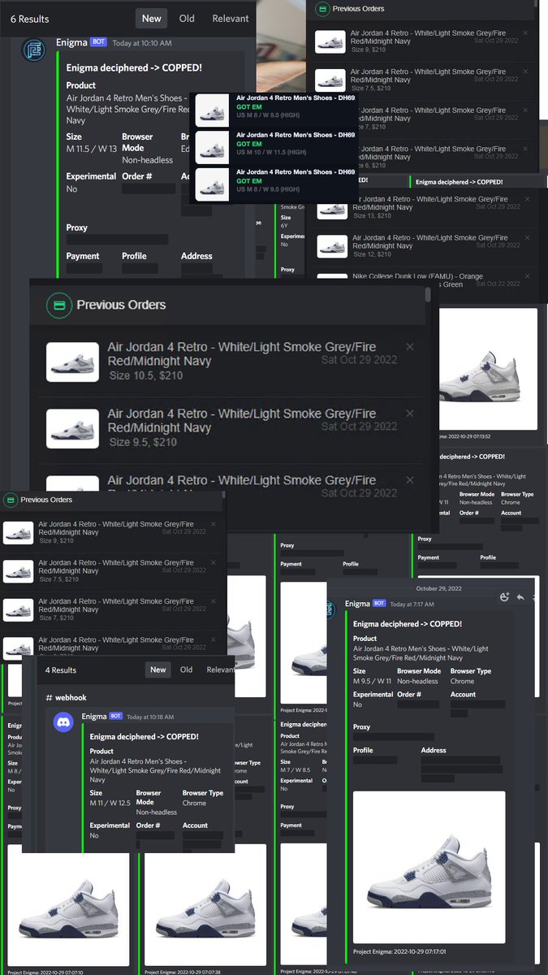Click the 'Project Enigma: 2022-10-29 07:17:01' footer
Viewport: 548px width, 975px height.
tap(399, 951)
